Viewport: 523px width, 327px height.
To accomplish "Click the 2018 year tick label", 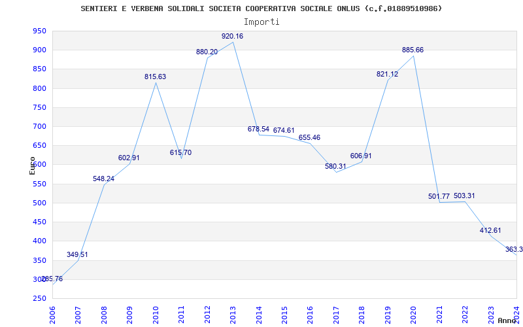I will point(362,315).
